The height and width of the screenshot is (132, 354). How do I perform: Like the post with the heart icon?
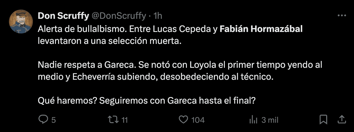pos(183,120)
